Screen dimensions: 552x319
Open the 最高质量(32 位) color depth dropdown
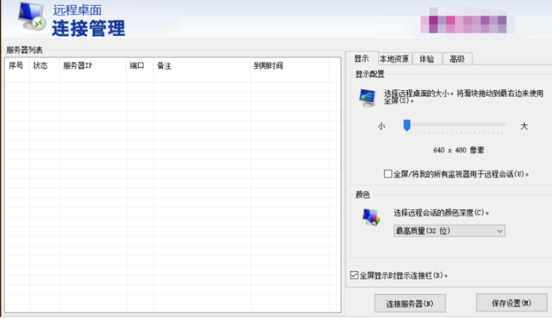point(448,231)
